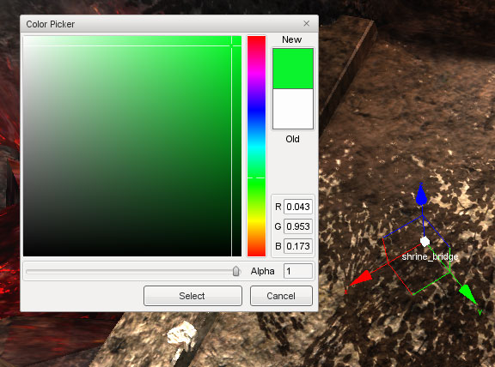Click the G value input field

[298, 226]
